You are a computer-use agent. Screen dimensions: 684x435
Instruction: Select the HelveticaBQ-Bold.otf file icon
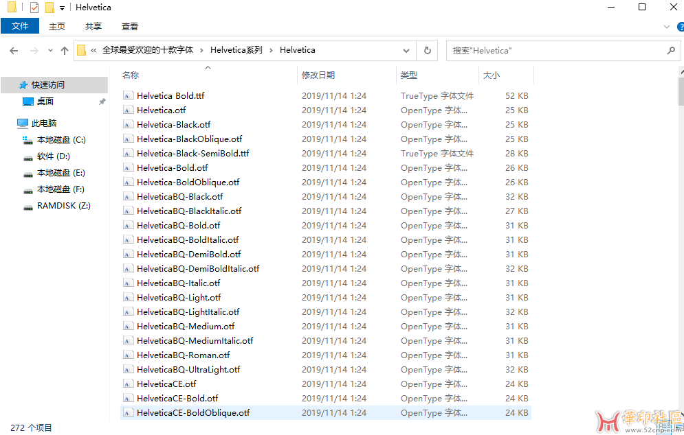click(x=128, y=225)
